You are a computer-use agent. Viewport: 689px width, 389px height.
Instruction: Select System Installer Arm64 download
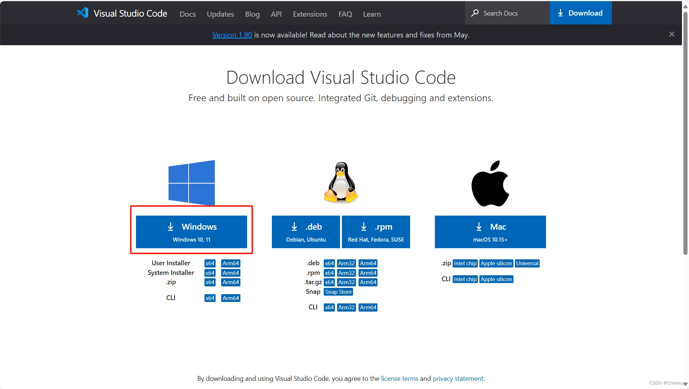(231, 273)
